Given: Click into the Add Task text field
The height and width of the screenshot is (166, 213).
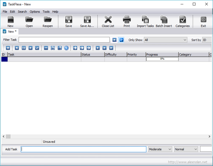Looking at the screenshot, I should 83,149.
